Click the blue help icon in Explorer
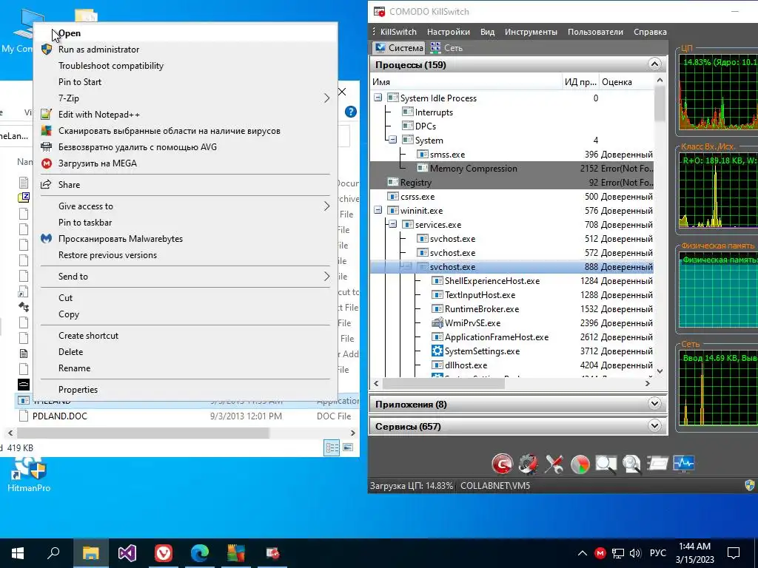This screenshot has width=758, height=568. tap(351, 112)
